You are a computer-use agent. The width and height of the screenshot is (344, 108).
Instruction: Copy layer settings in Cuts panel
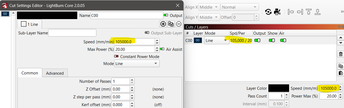click(341, 66)
